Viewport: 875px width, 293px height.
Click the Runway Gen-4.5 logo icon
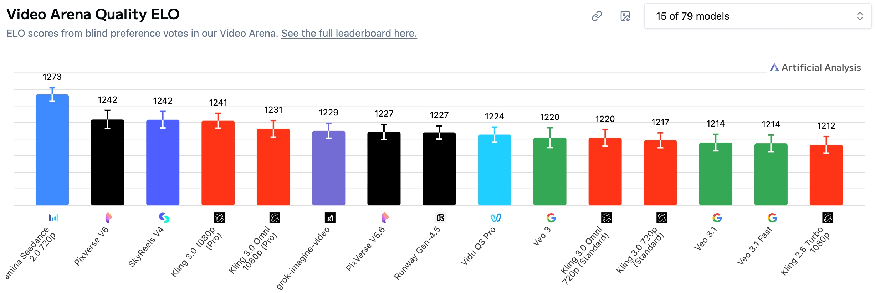point(440,218)
